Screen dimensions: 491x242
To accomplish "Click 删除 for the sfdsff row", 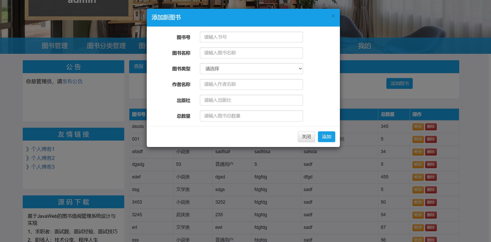I will [x=431, y=152].
